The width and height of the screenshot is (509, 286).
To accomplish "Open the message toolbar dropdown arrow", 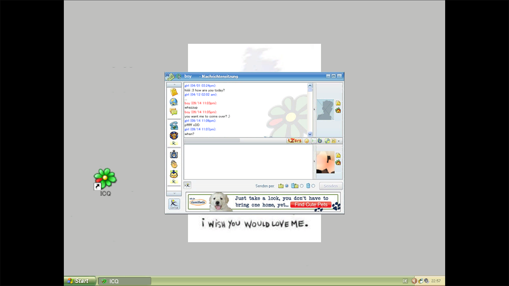I will pyautogui.click(x=339, y=141).
